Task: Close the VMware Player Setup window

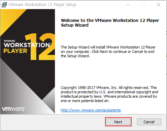Action: click(159, 5)
